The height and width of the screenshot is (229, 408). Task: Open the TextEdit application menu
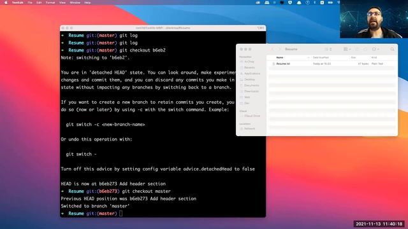(18, 3)
